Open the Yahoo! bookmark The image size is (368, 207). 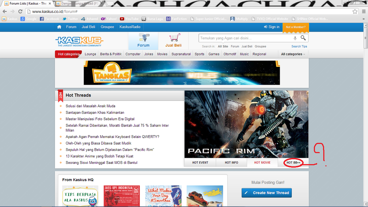point(109,19)
